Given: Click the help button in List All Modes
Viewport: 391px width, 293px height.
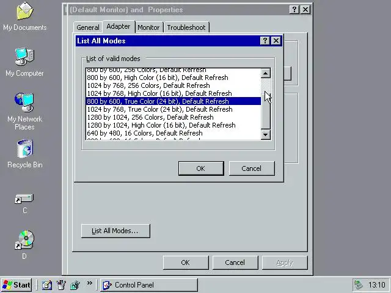Looking at the screenshot, I should (265, 41).
